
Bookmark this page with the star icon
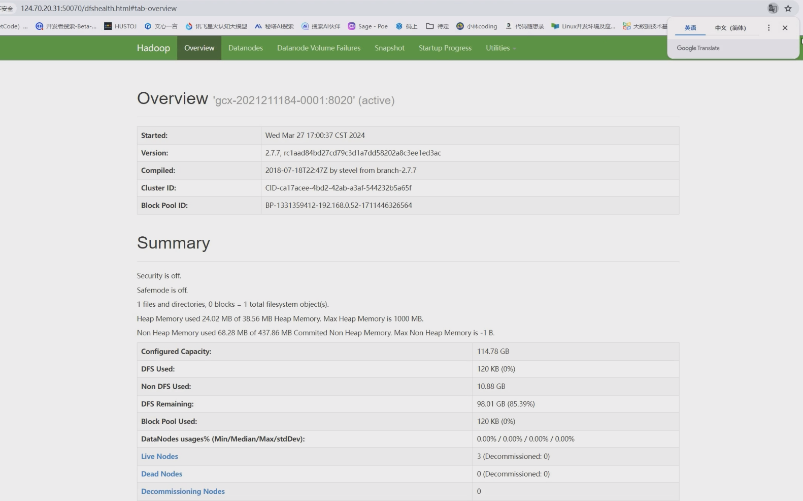pyautogui.click(x=788, y=9)
